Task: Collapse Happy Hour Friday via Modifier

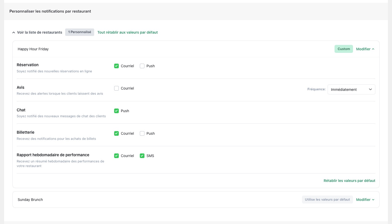Action: click(x=365, y=49)
